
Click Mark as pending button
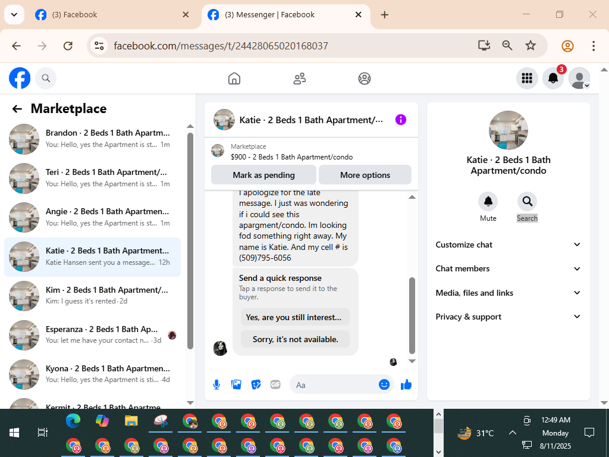(263, 175)
